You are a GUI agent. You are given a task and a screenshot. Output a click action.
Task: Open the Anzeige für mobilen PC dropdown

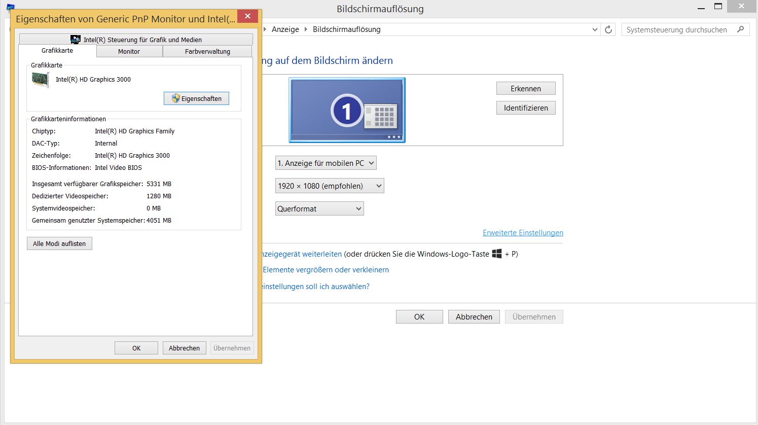pyautogui.click(x=326, y=163)
